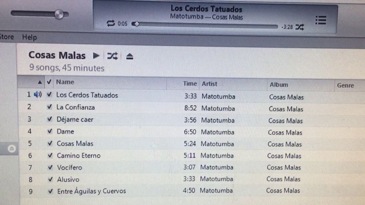Sort songs by Time column header
Viewport: 365px width, 205px height.
click(190, 83)
